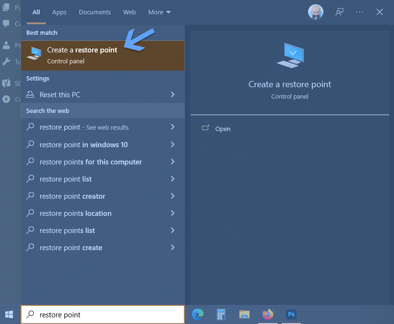Screen dimensions: 394x324
Task: Switch to the Apps tab
Action: tap(59, 12)
